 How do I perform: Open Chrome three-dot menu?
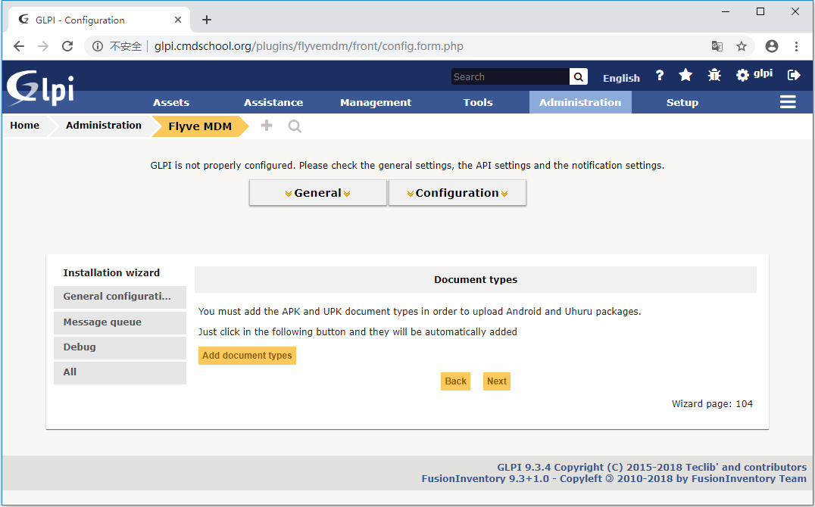(796, 46)
